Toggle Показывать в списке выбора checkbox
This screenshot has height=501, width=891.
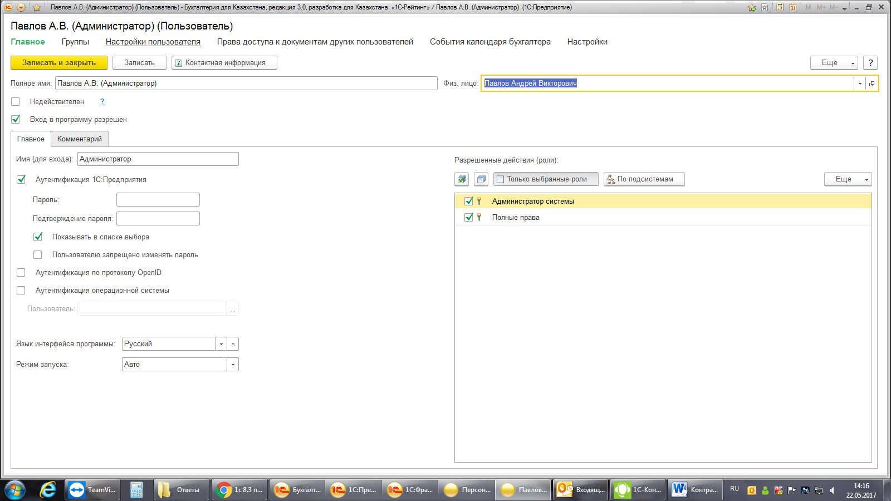[x=38, y=237]
